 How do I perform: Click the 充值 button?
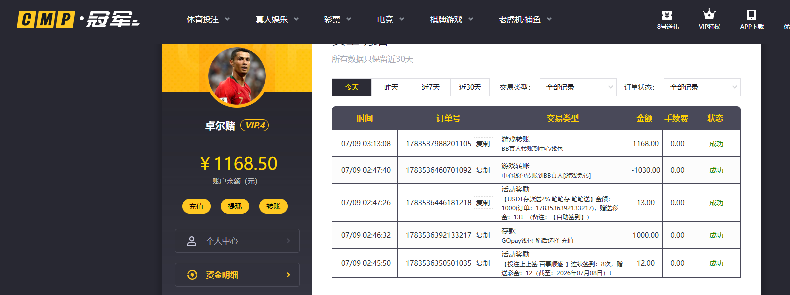(196, 206)
